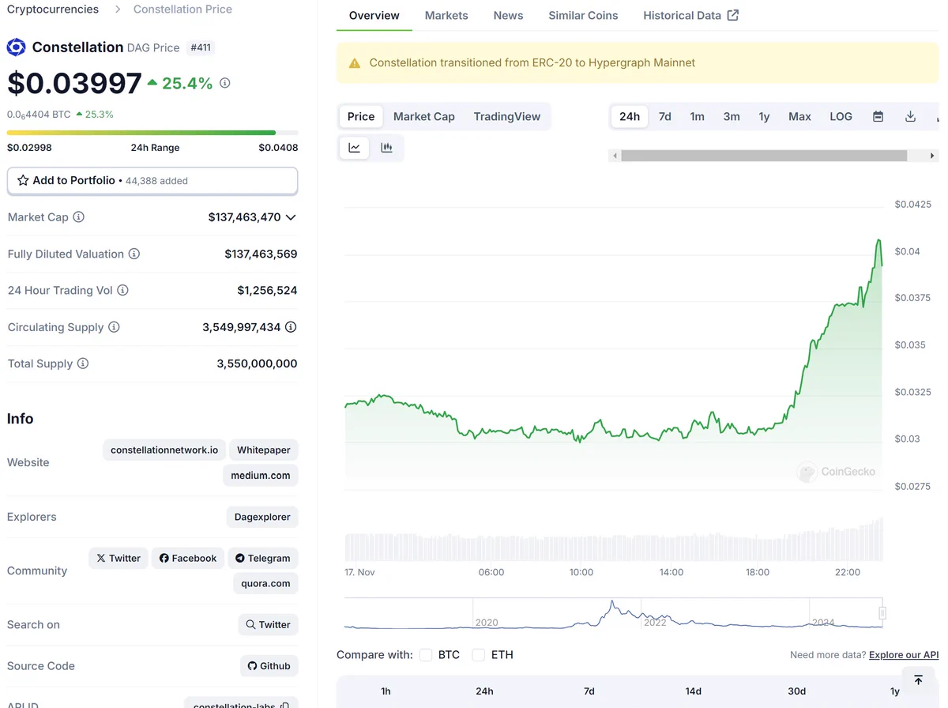Viewport: 948px width, 708px height.
Task: Select the 1m chart timeframe
Action: coord(697,116)
